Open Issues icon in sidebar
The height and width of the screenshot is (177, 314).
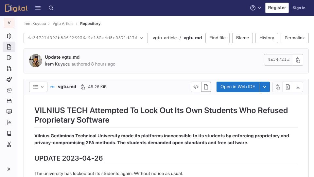pos(9,58)
